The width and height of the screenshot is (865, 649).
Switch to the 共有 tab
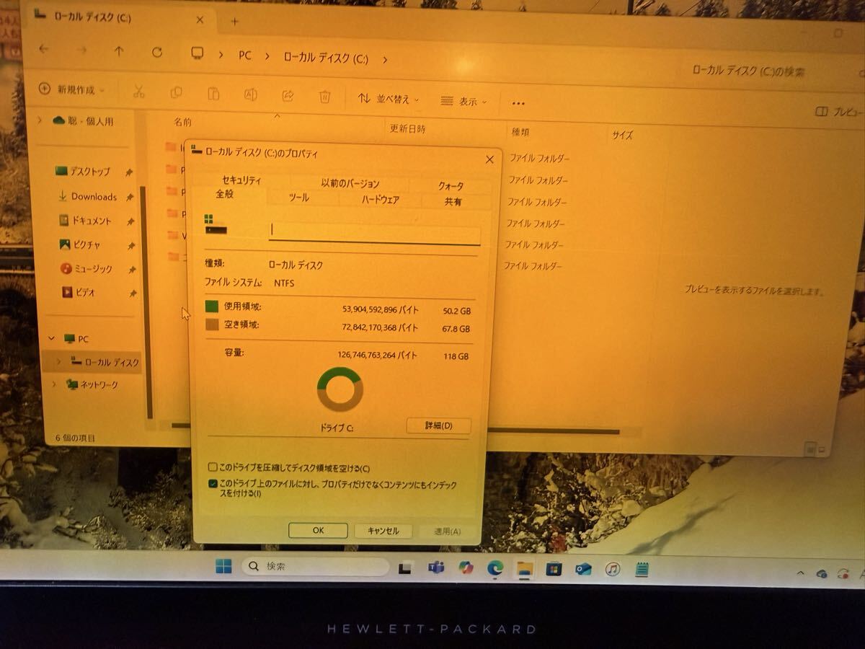tap(453, 202)
